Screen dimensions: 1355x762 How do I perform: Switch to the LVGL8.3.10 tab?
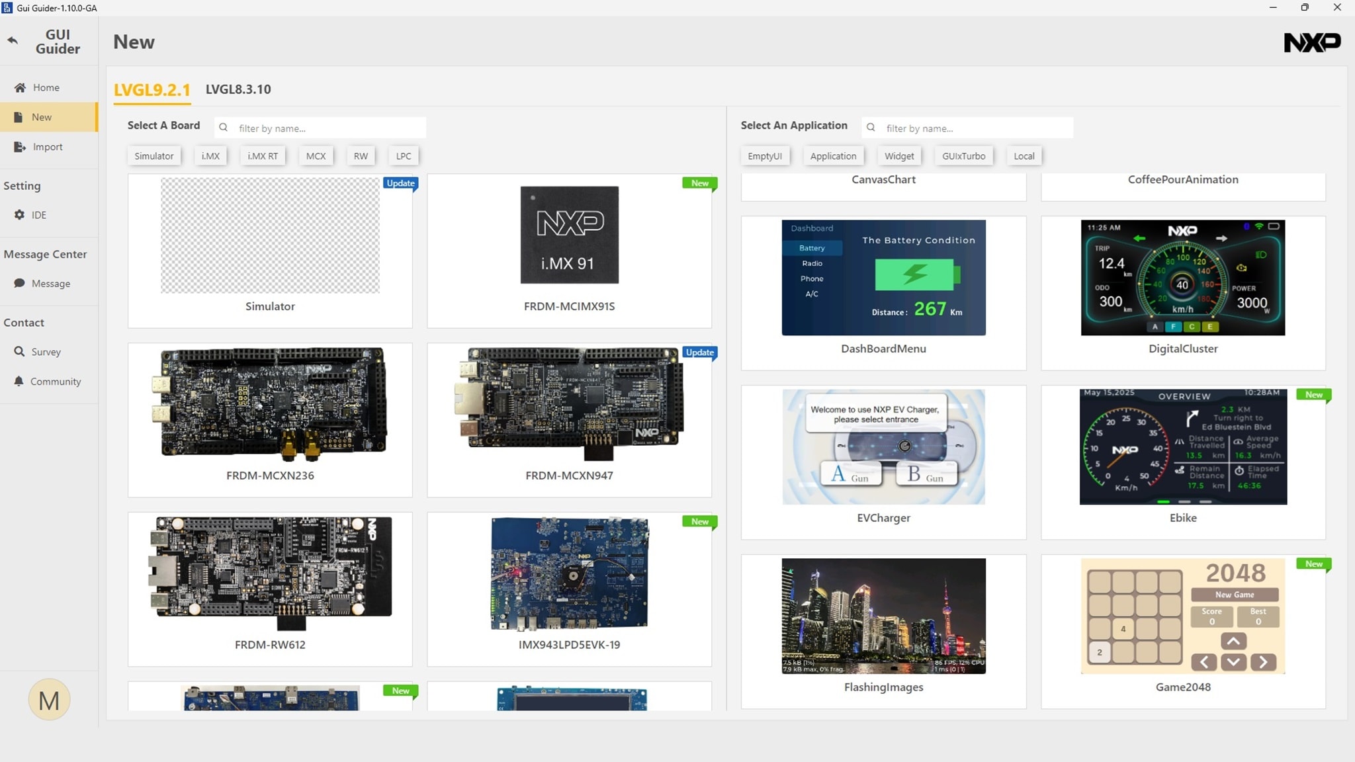tap(238, 89)
